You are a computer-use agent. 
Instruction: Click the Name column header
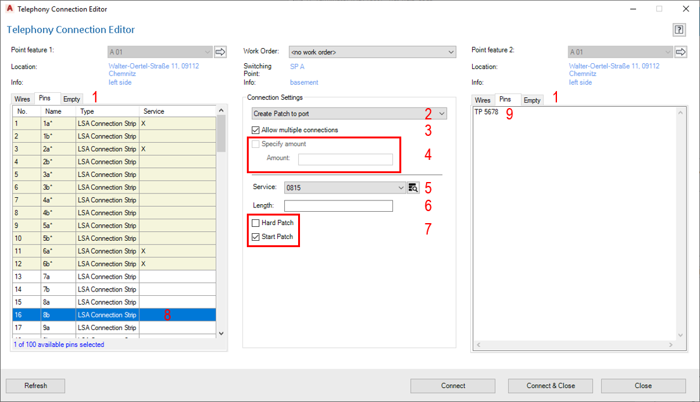tap(58, 111)
